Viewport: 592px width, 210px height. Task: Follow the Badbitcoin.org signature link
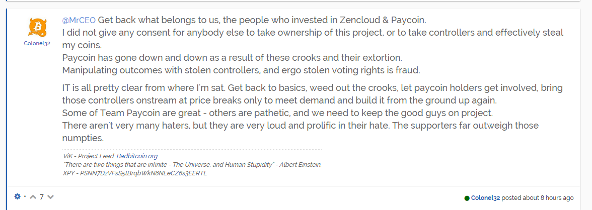137,156
